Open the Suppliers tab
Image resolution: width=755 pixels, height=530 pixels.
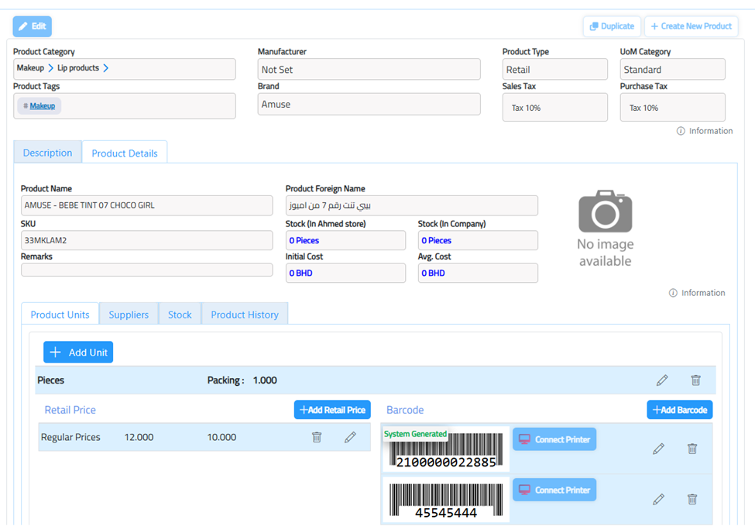coord(129,315)
